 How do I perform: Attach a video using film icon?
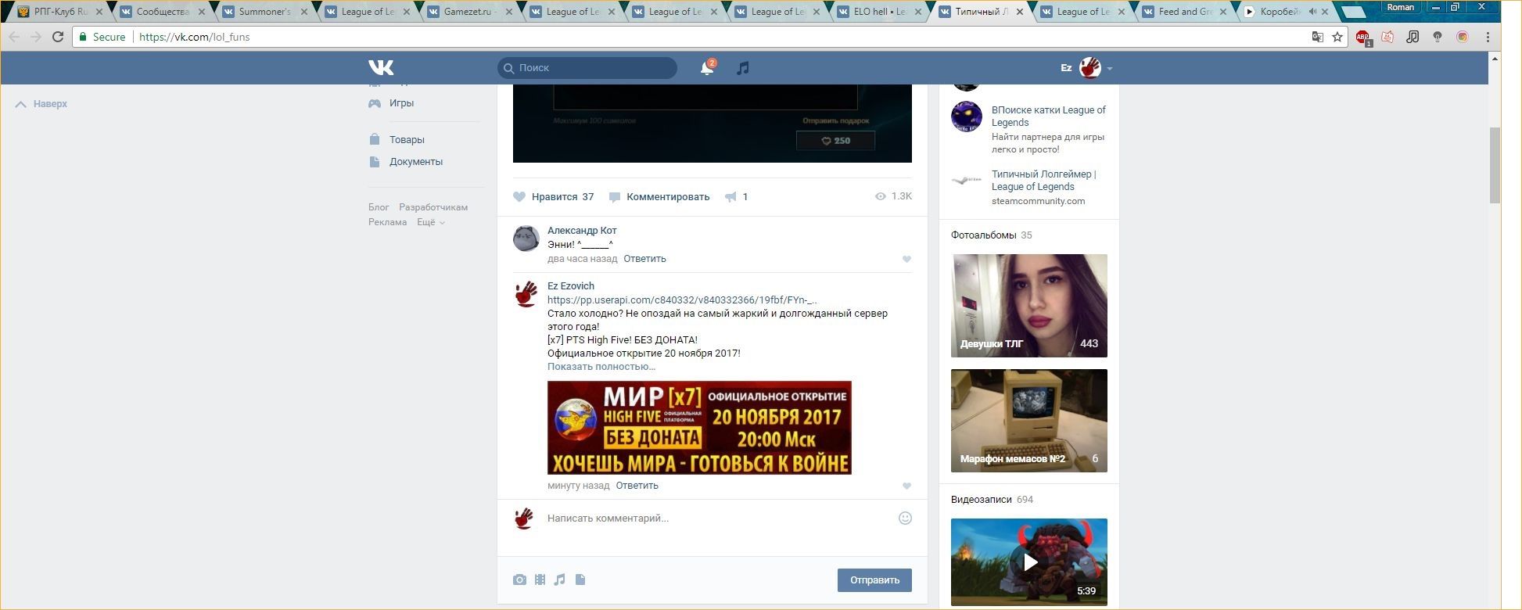click(x=540, y=579)
